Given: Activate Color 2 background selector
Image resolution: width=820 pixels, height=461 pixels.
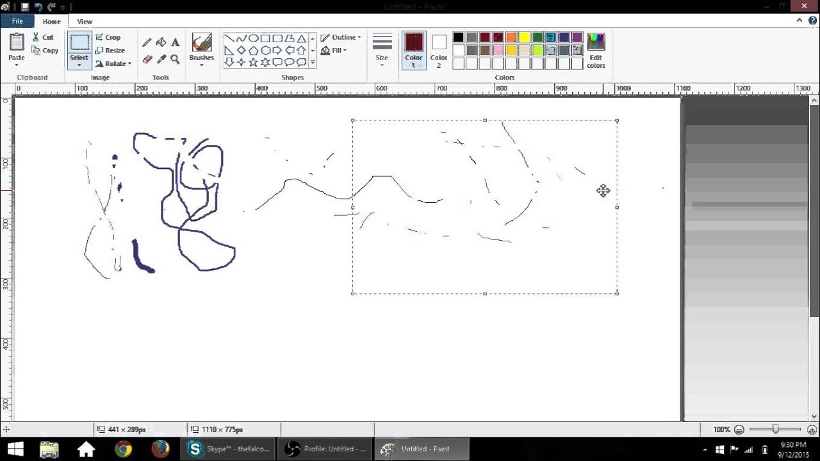Looking at the screenshot, I should [x=439, y=51].
